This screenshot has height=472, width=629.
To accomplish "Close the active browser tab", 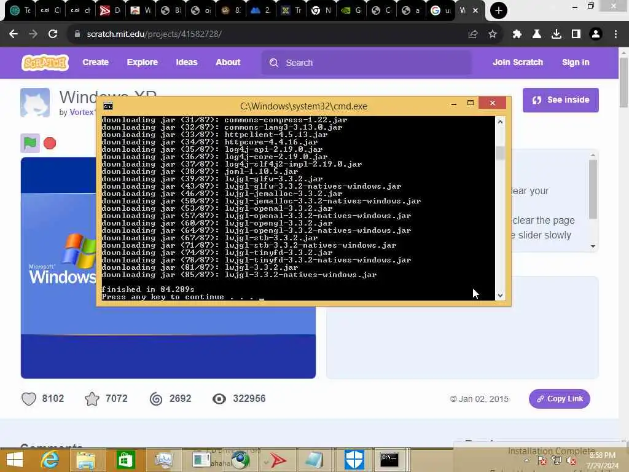I will pos(475,10).
